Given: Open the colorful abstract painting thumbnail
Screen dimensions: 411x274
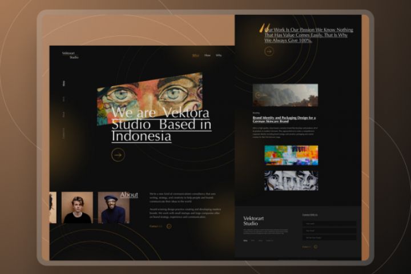Looking at the screenshot, I should [291, 155].
